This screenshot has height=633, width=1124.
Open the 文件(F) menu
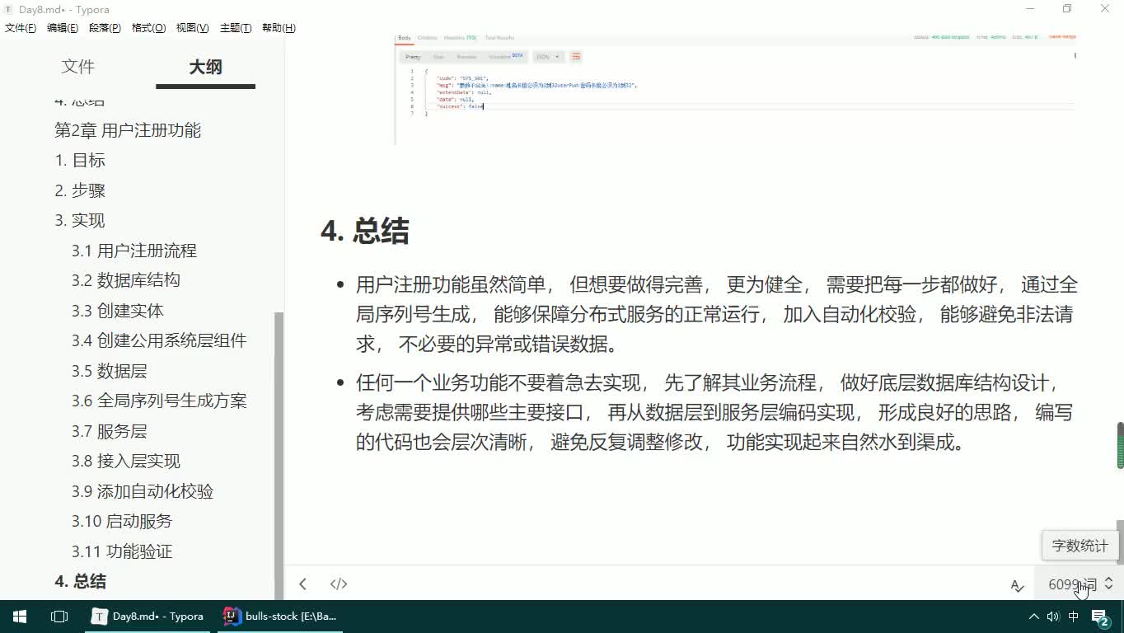tap(21, 28)
